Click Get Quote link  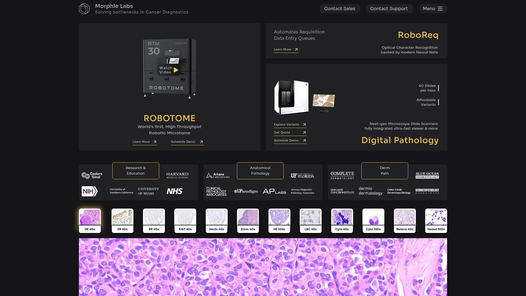pos(290,133)
